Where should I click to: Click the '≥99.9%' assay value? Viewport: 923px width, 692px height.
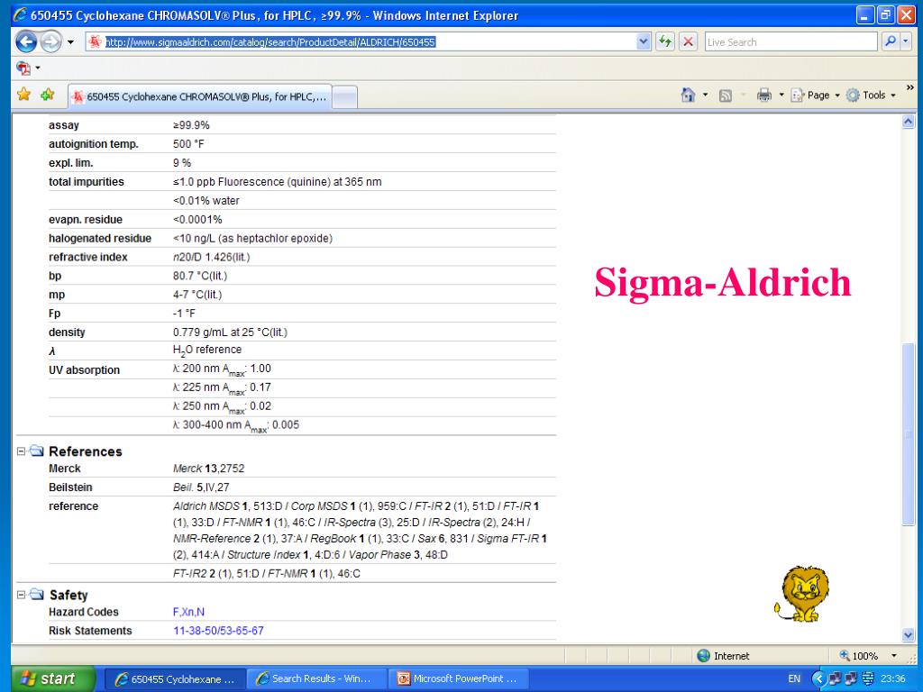(191, 124)
